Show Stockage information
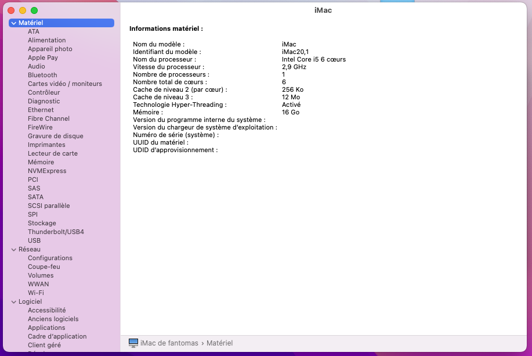The image size is (532, 356). [x=42, y=223]
